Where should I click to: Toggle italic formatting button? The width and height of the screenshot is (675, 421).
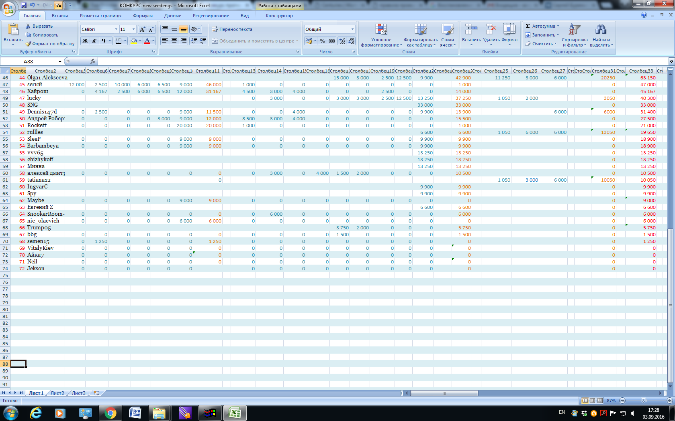coord(94,41)
